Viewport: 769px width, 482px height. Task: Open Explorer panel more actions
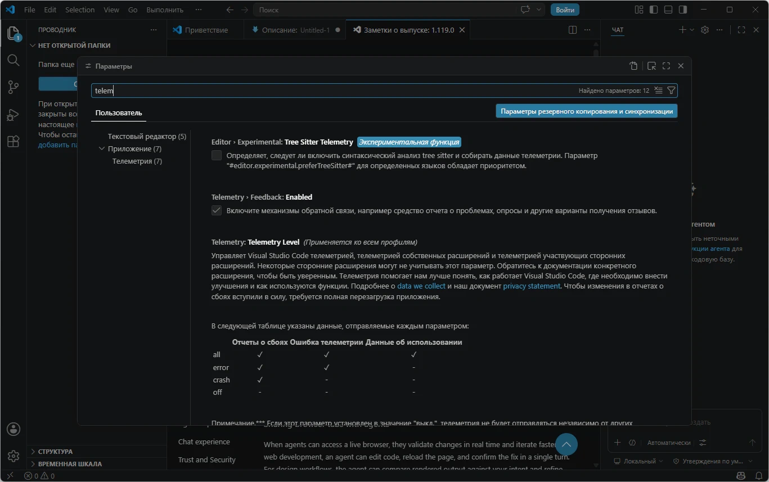pos(154,30)
